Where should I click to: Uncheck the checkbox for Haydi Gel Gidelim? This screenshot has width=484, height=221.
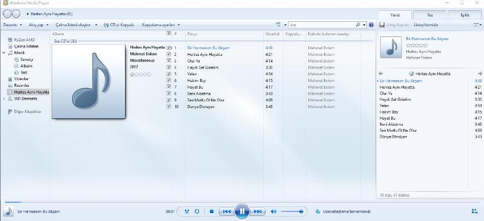169,67
